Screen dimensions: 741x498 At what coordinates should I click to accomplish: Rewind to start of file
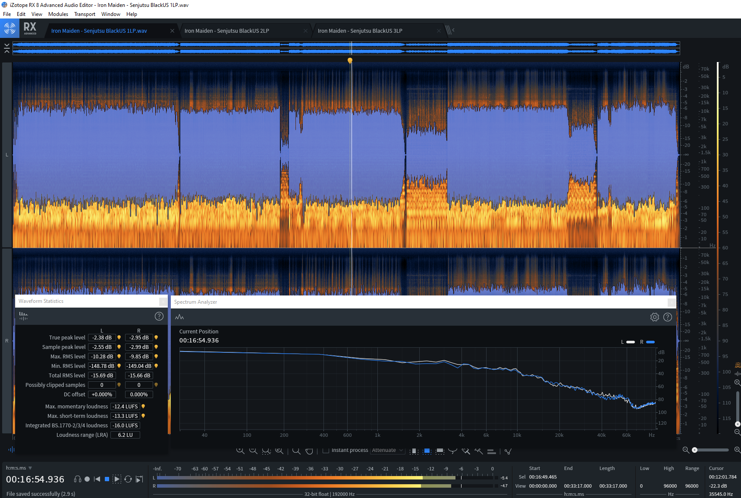(97, 479)
